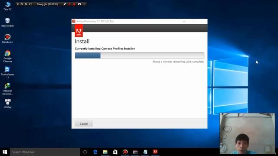Select the UniKey desktop shortcut
Viewport: 278px width, 156px height.
tap(7, 104)
